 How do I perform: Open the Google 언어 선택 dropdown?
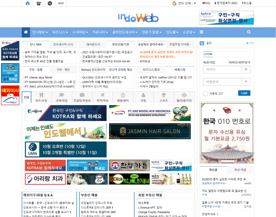click(184, 3)
